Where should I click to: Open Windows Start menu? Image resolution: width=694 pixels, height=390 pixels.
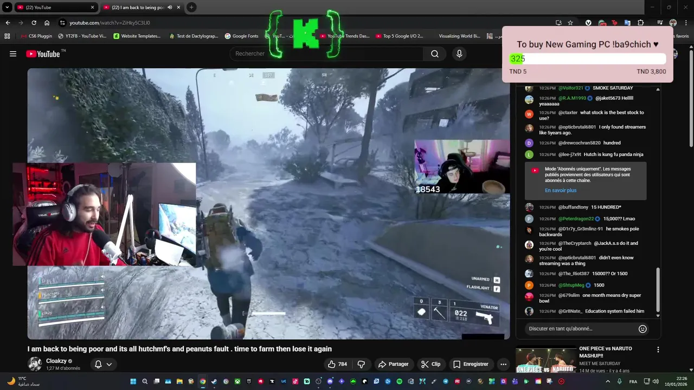click(x=133, y=381)
